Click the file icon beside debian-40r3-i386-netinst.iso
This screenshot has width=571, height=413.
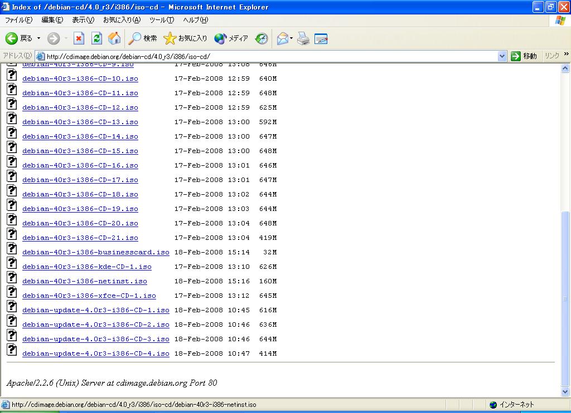12,277
